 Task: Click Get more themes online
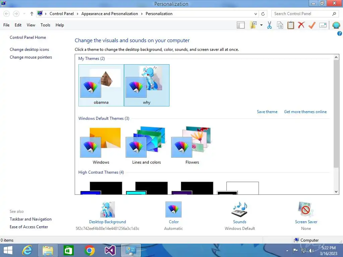(x=305, y=112)
